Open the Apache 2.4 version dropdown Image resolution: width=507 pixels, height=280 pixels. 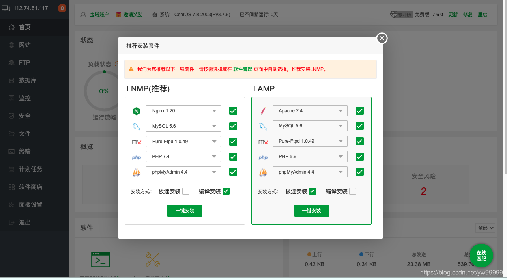(x=310, y=111)
